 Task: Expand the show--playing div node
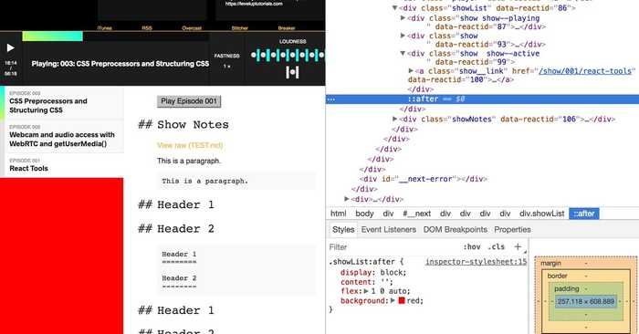point(403,18)
